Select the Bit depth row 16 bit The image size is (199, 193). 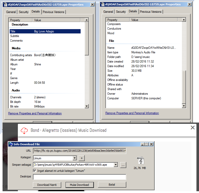(x=45, y=102)
